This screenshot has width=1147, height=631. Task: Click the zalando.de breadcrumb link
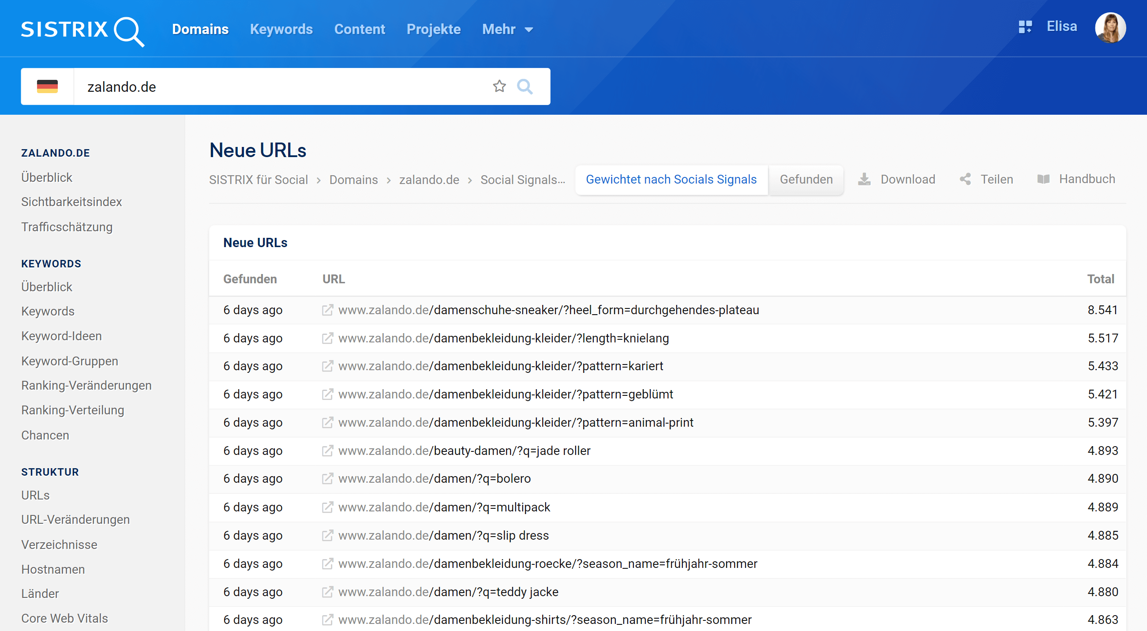[x=428, y=180]
